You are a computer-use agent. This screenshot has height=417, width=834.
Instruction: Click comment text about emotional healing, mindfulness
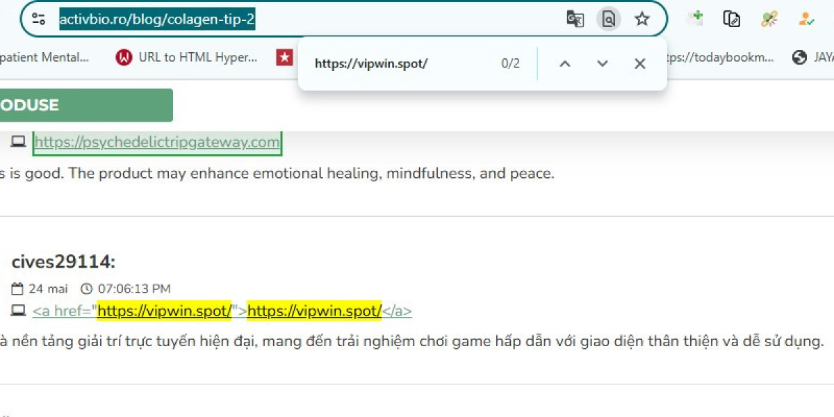[277, 174]
